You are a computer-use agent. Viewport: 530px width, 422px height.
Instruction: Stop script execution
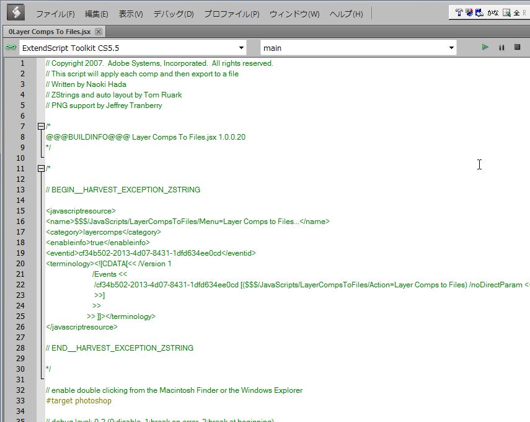(517, 47)
